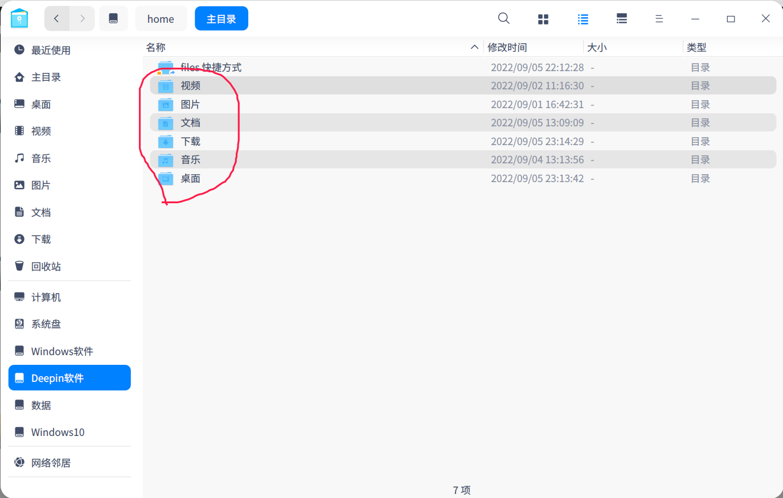
Task: Open Windows10 disk in the sidebar
Action: 70,432
